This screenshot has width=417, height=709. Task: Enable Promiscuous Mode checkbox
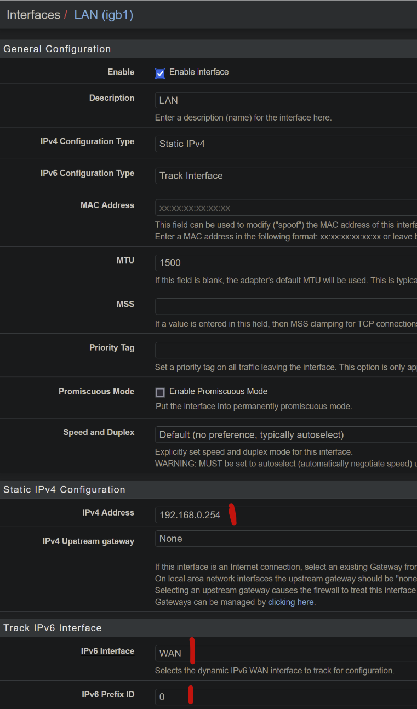[x=160, y=392]
